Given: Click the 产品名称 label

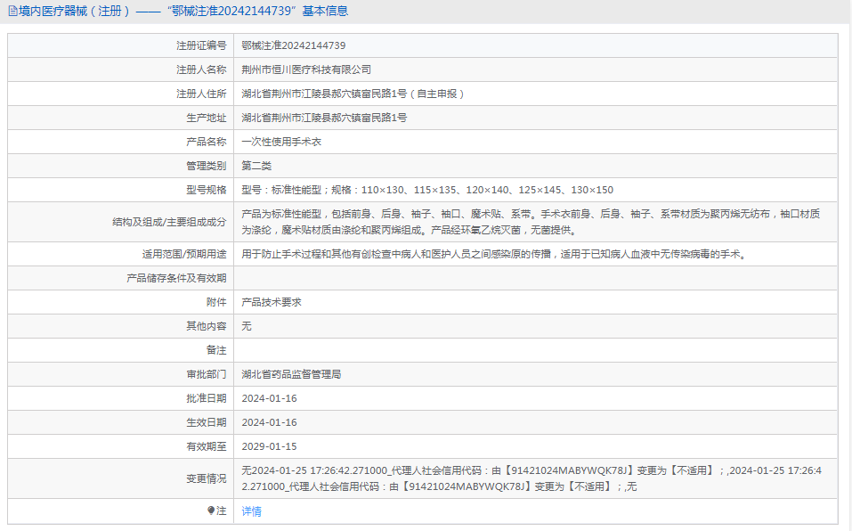Looking at the screenshot, I should [206, 142].
